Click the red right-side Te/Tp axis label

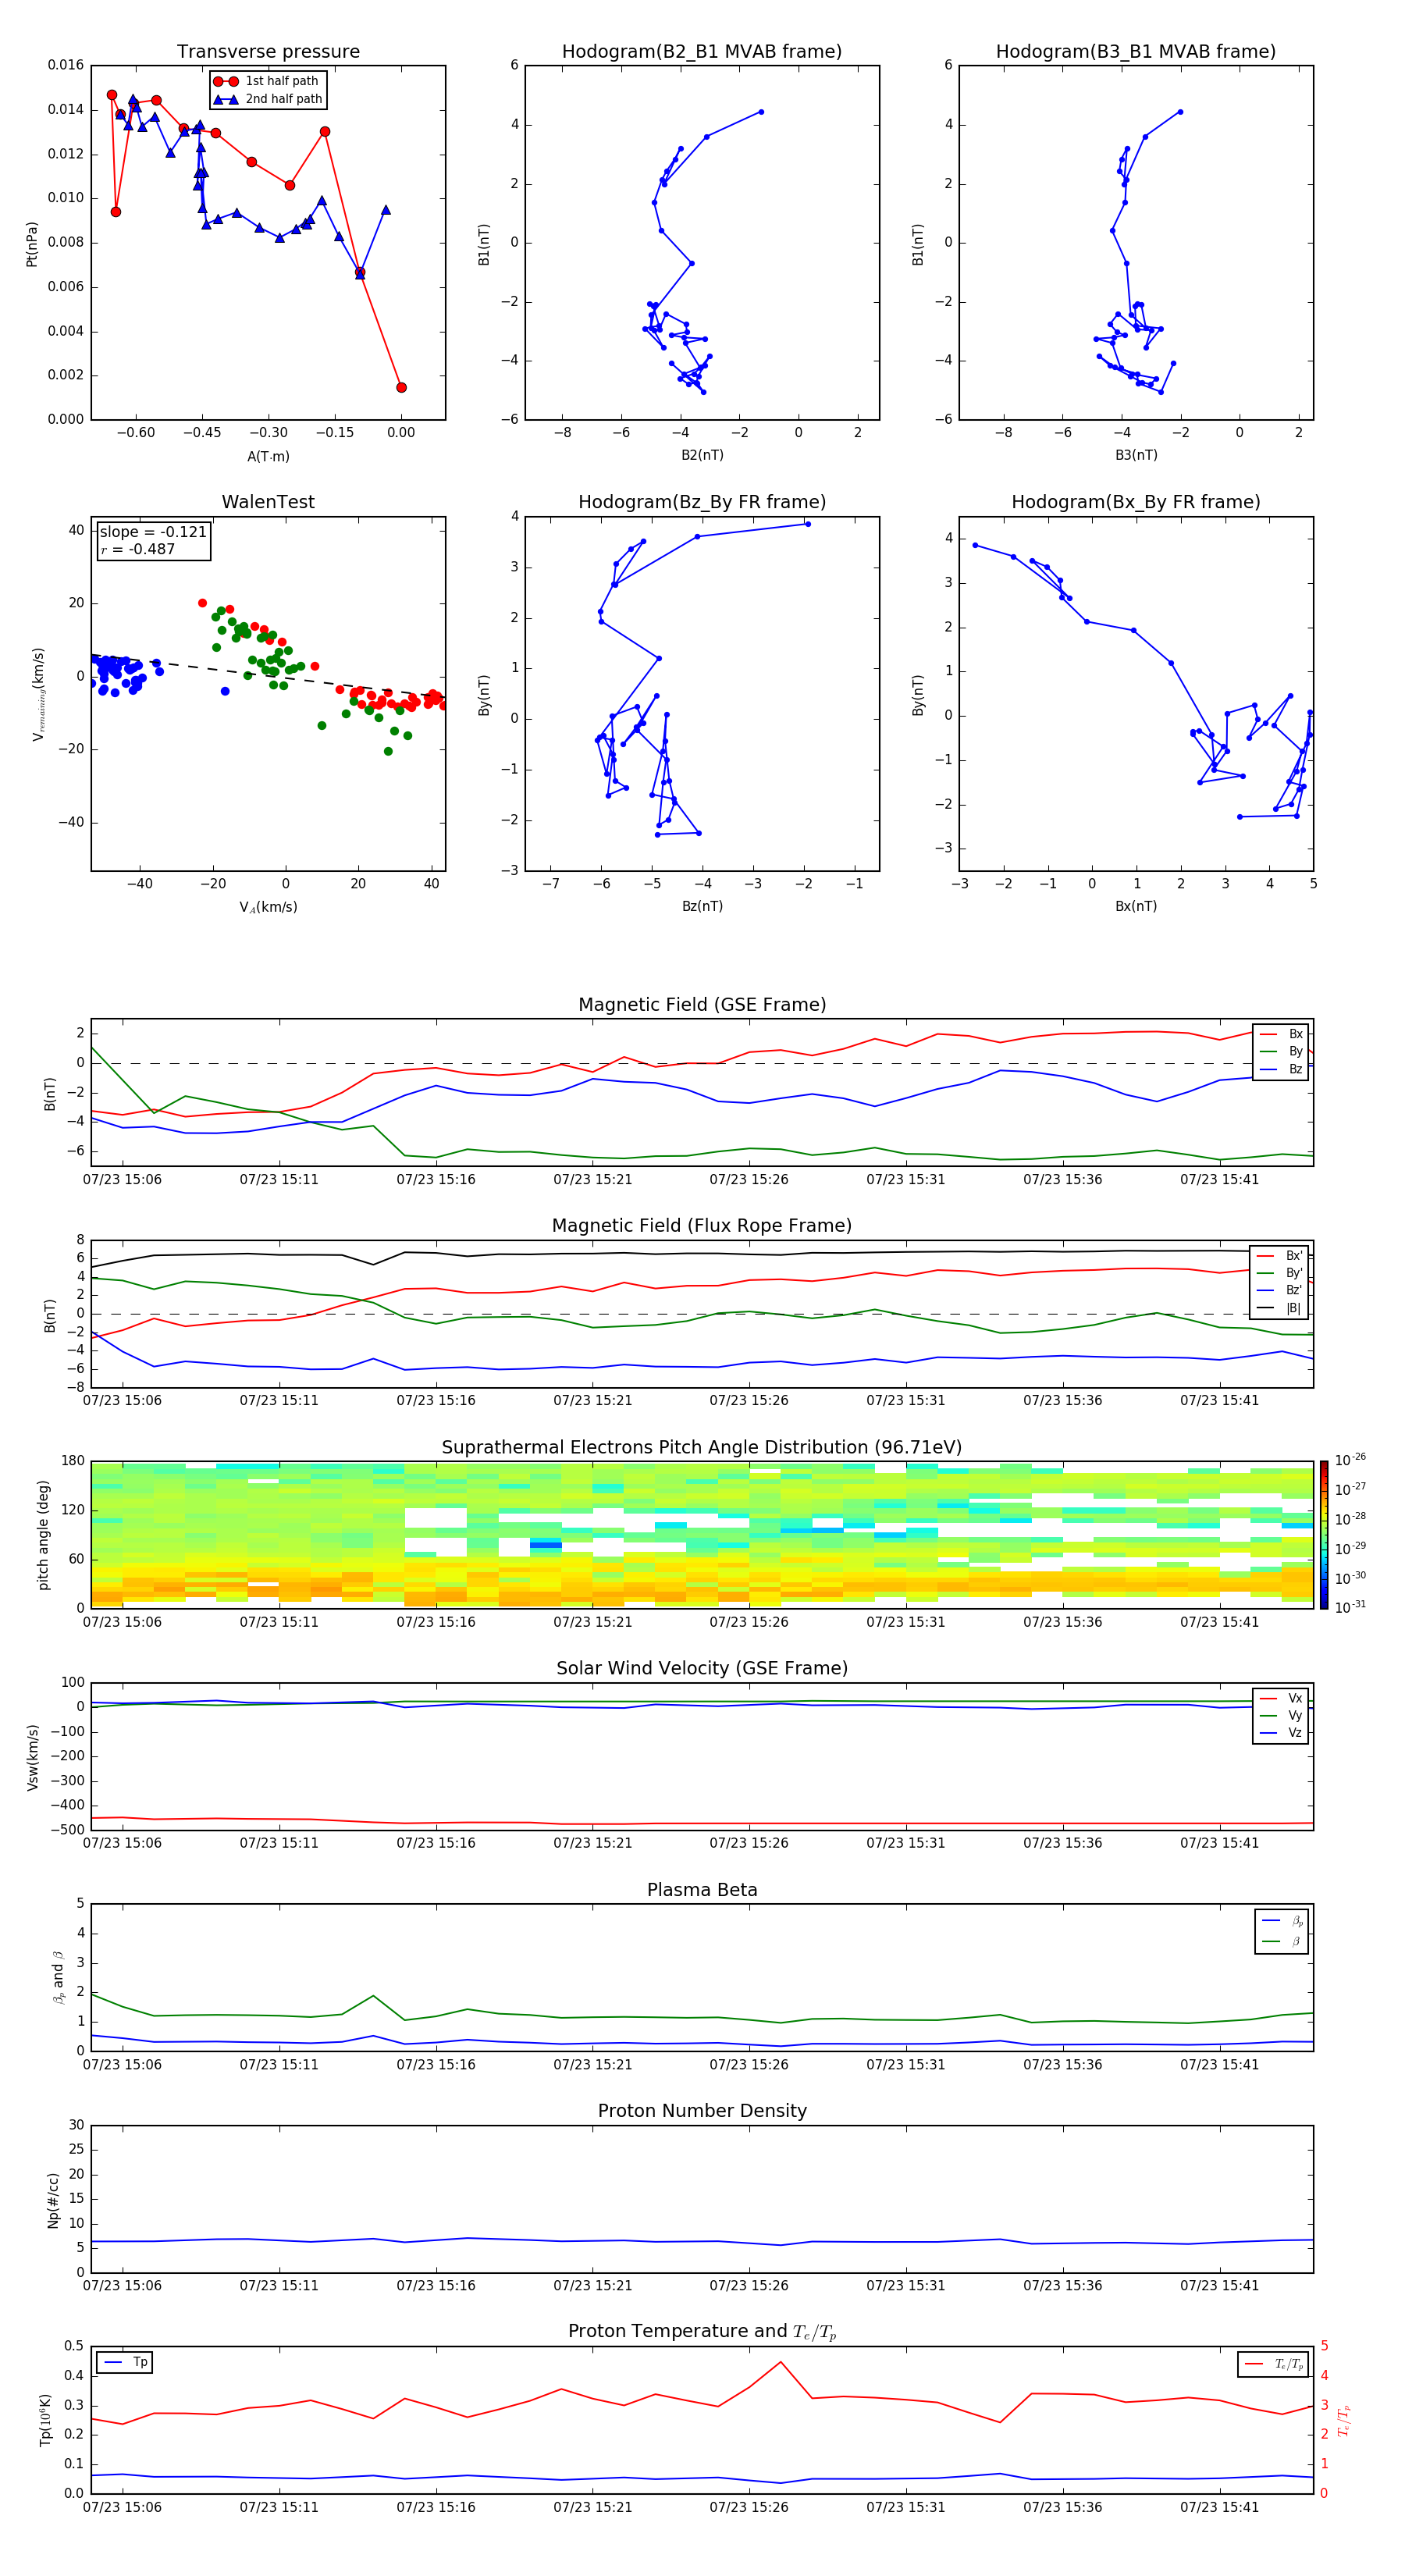(1345, 2420)
